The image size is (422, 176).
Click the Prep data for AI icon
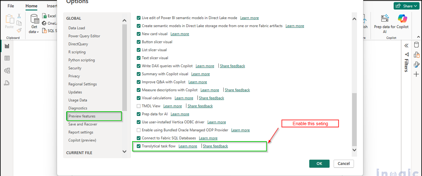pos(385,18)
